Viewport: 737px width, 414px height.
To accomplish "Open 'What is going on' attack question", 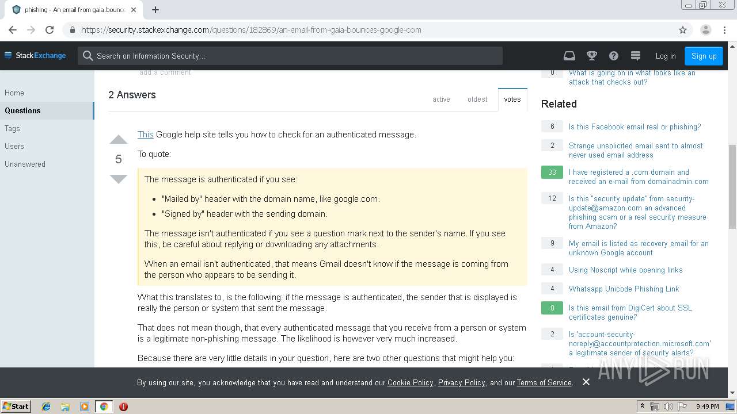I will [x=632, y=77].
